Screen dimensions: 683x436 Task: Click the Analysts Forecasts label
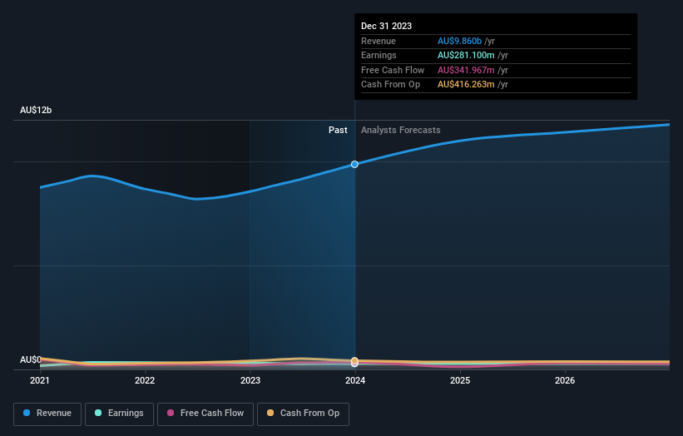tap(401, 131)
